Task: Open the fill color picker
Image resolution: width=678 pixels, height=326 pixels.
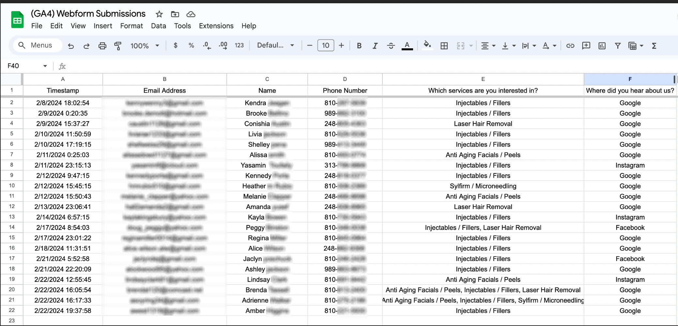Action: point(427,45)
